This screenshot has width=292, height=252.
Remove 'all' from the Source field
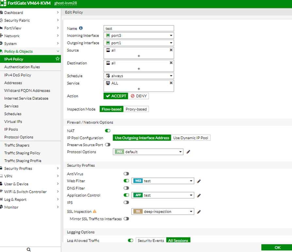171,50
